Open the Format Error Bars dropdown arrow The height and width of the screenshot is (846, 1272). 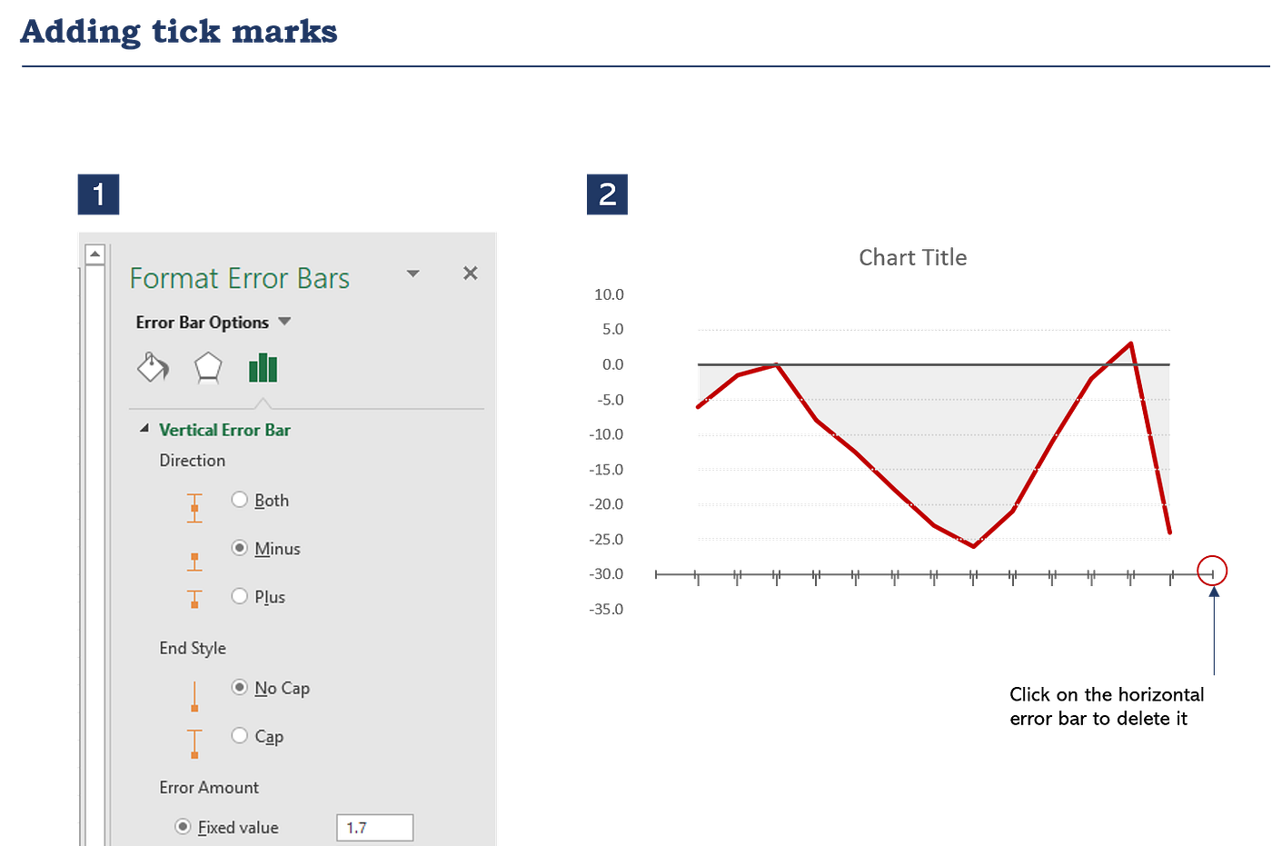[413, 273]
